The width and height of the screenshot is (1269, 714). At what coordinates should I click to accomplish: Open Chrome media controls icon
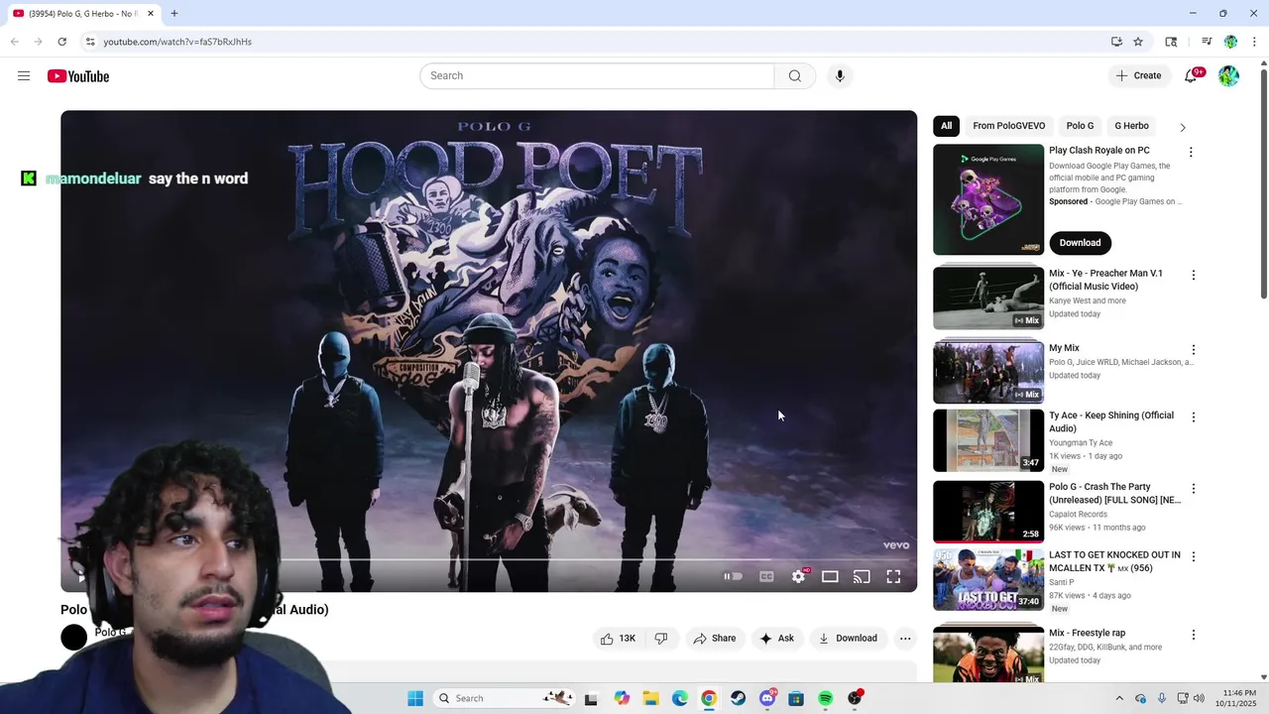point(1207,42)
